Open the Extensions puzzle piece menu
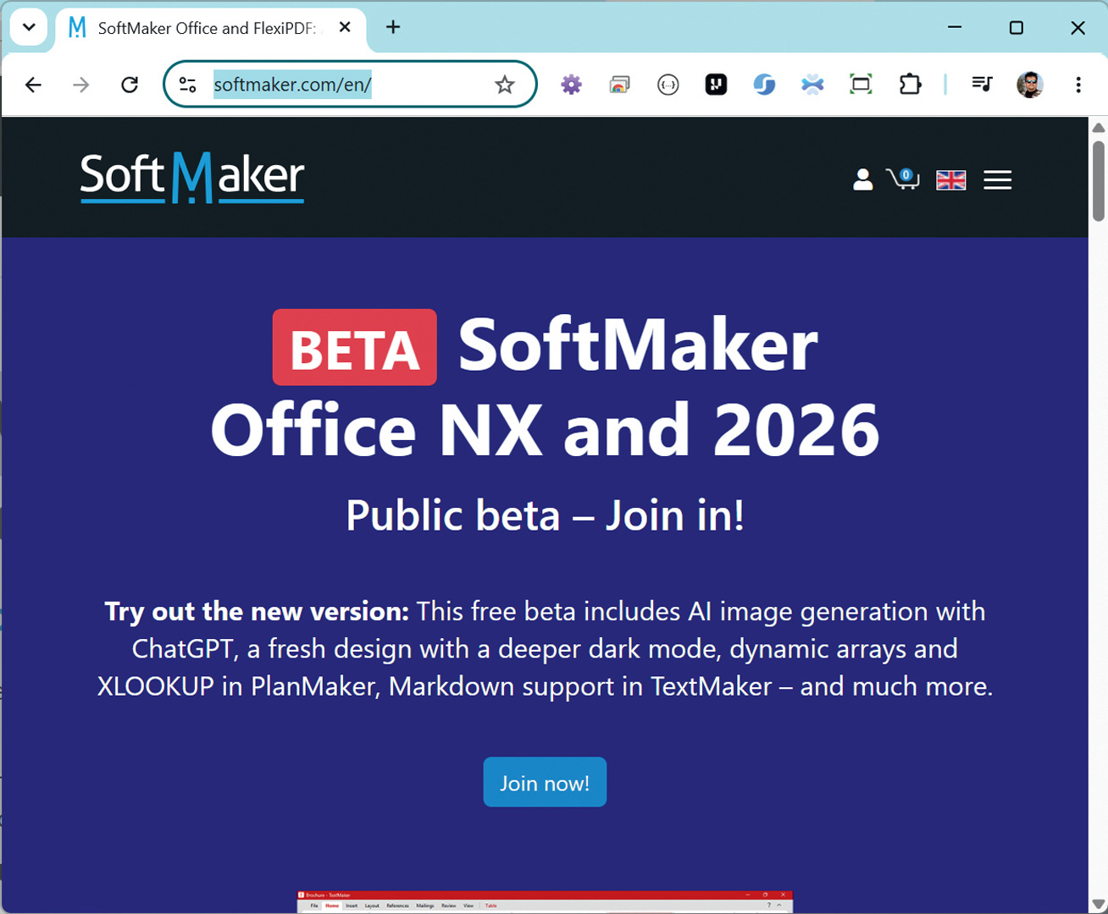The image size is (1108, 914). coord(910,85)
